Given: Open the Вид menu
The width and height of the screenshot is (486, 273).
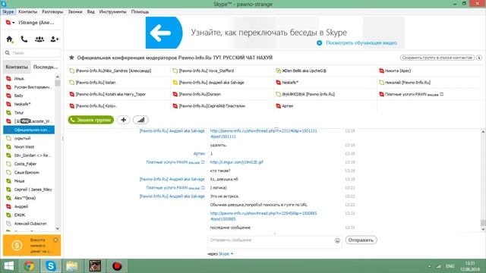Looking at the screenshot, I should 91,12.
